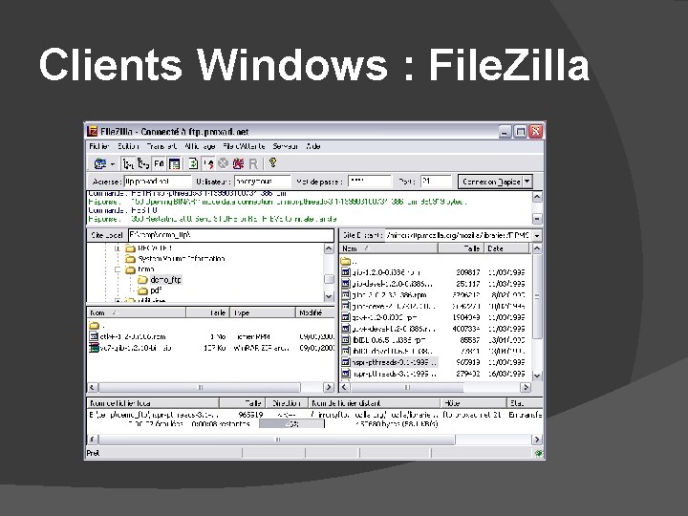688x516 pixels.
Task: Open the Connexion rapide dropdown arrow
Action: pos(527,182)
